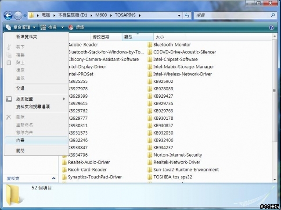281x210 pixels.
Task: Select the KB925902 folder icon
Action: click(150, 82)
